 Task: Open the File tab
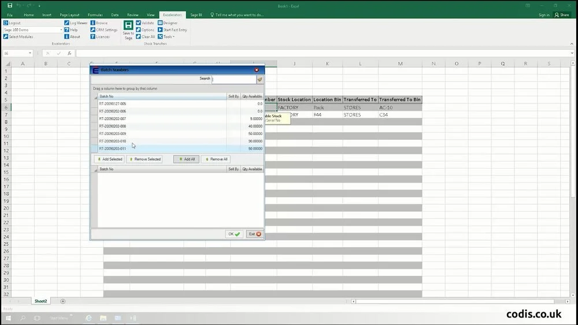[x=10, y=15]
